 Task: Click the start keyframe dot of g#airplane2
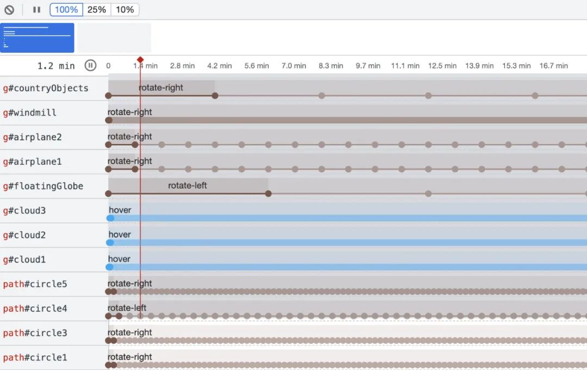(x=108, y=145)
